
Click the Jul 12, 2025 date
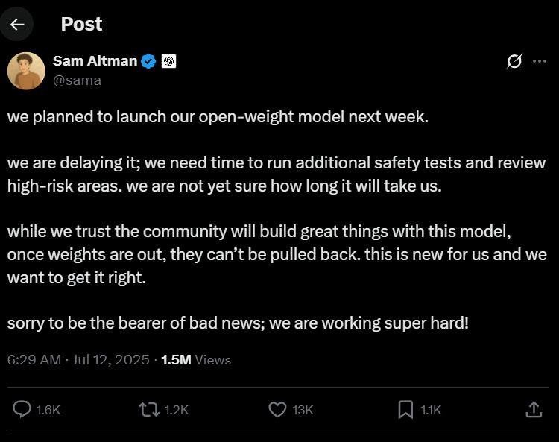coord(110,360)
